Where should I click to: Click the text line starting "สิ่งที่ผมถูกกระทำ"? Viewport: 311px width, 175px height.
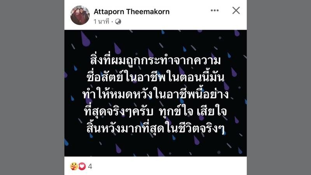pos(155,60)
